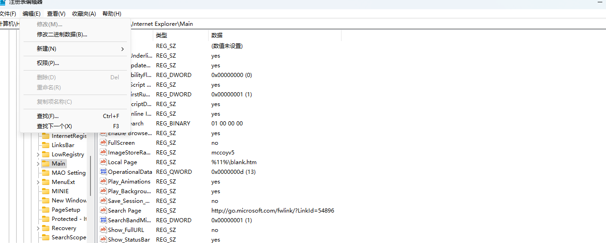Click the Protected - It folder icon
Screen dimensions: 606x243
tap(45, 219)
